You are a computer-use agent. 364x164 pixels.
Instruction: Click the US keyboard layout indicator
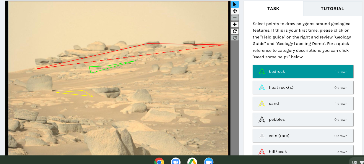355,162
